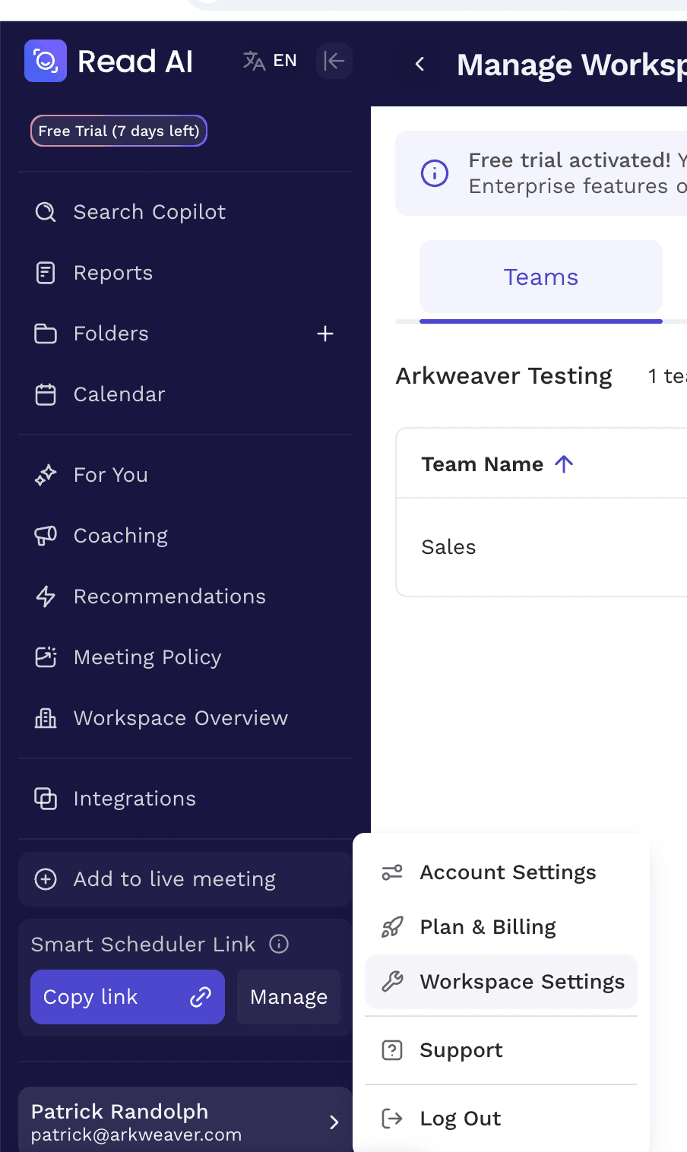
Task: Go back using the Manage Workspace chevron
Action: click(x=419, y=65)
